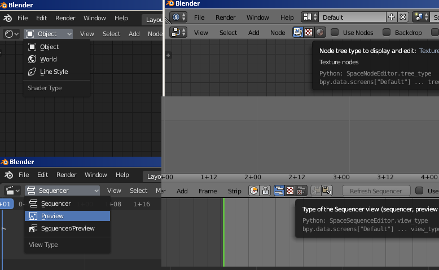
Task: Open Select menu in the 2.7 Node editor header
Action: tap(228, 33)
